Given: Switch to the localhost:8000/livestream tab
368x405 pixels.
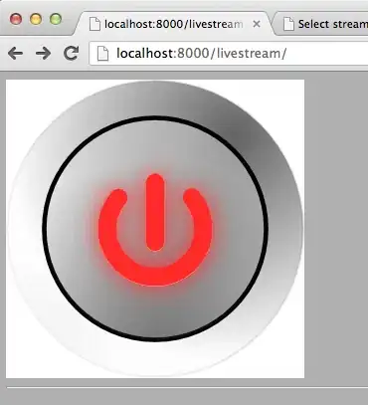Looking at the screenshot, I should pos(173,24).
